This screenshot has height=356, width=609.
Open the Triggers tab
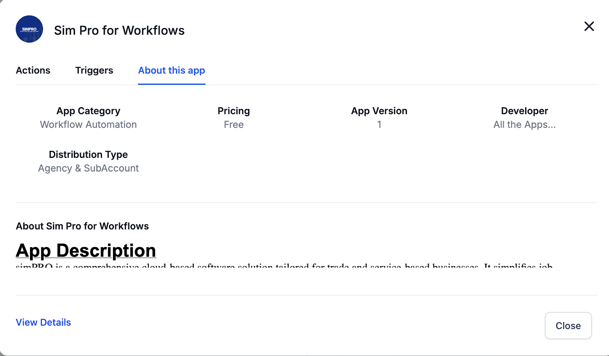(x=94, y=70)
